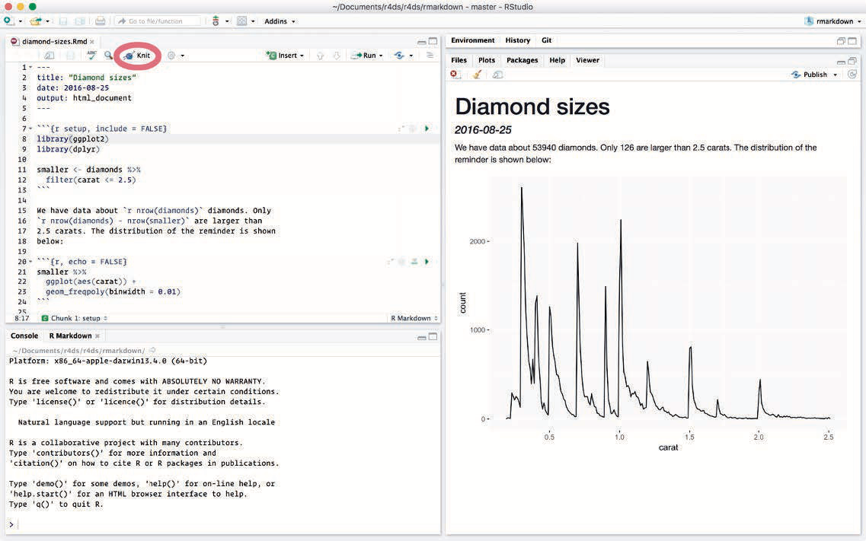This screenshot has height=541, width=866.
Task: Click the spell check ABC icon
Action: click(x=91, y=56)
